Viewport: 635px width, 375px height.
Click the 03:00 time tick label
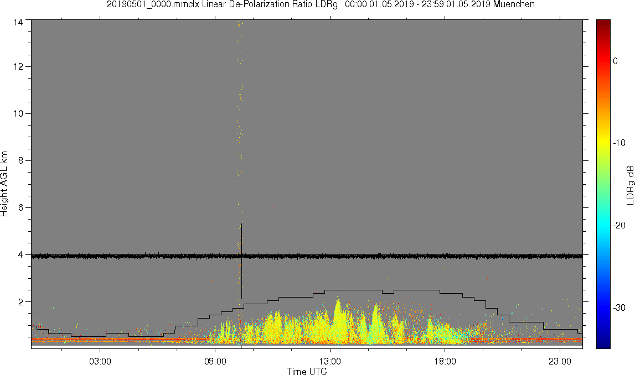click(100, 361)
